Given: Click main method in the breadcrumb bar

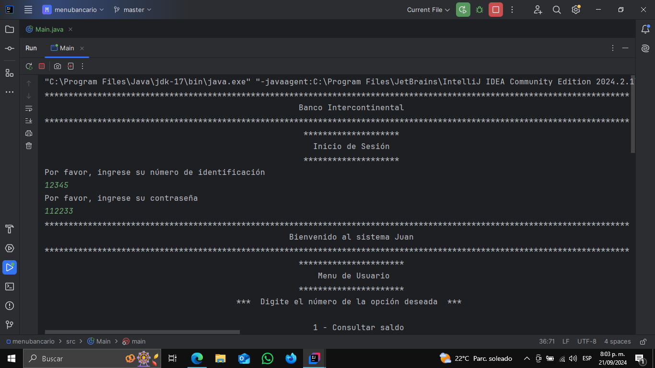Looking at the screenshot, I should pos(134,341).
